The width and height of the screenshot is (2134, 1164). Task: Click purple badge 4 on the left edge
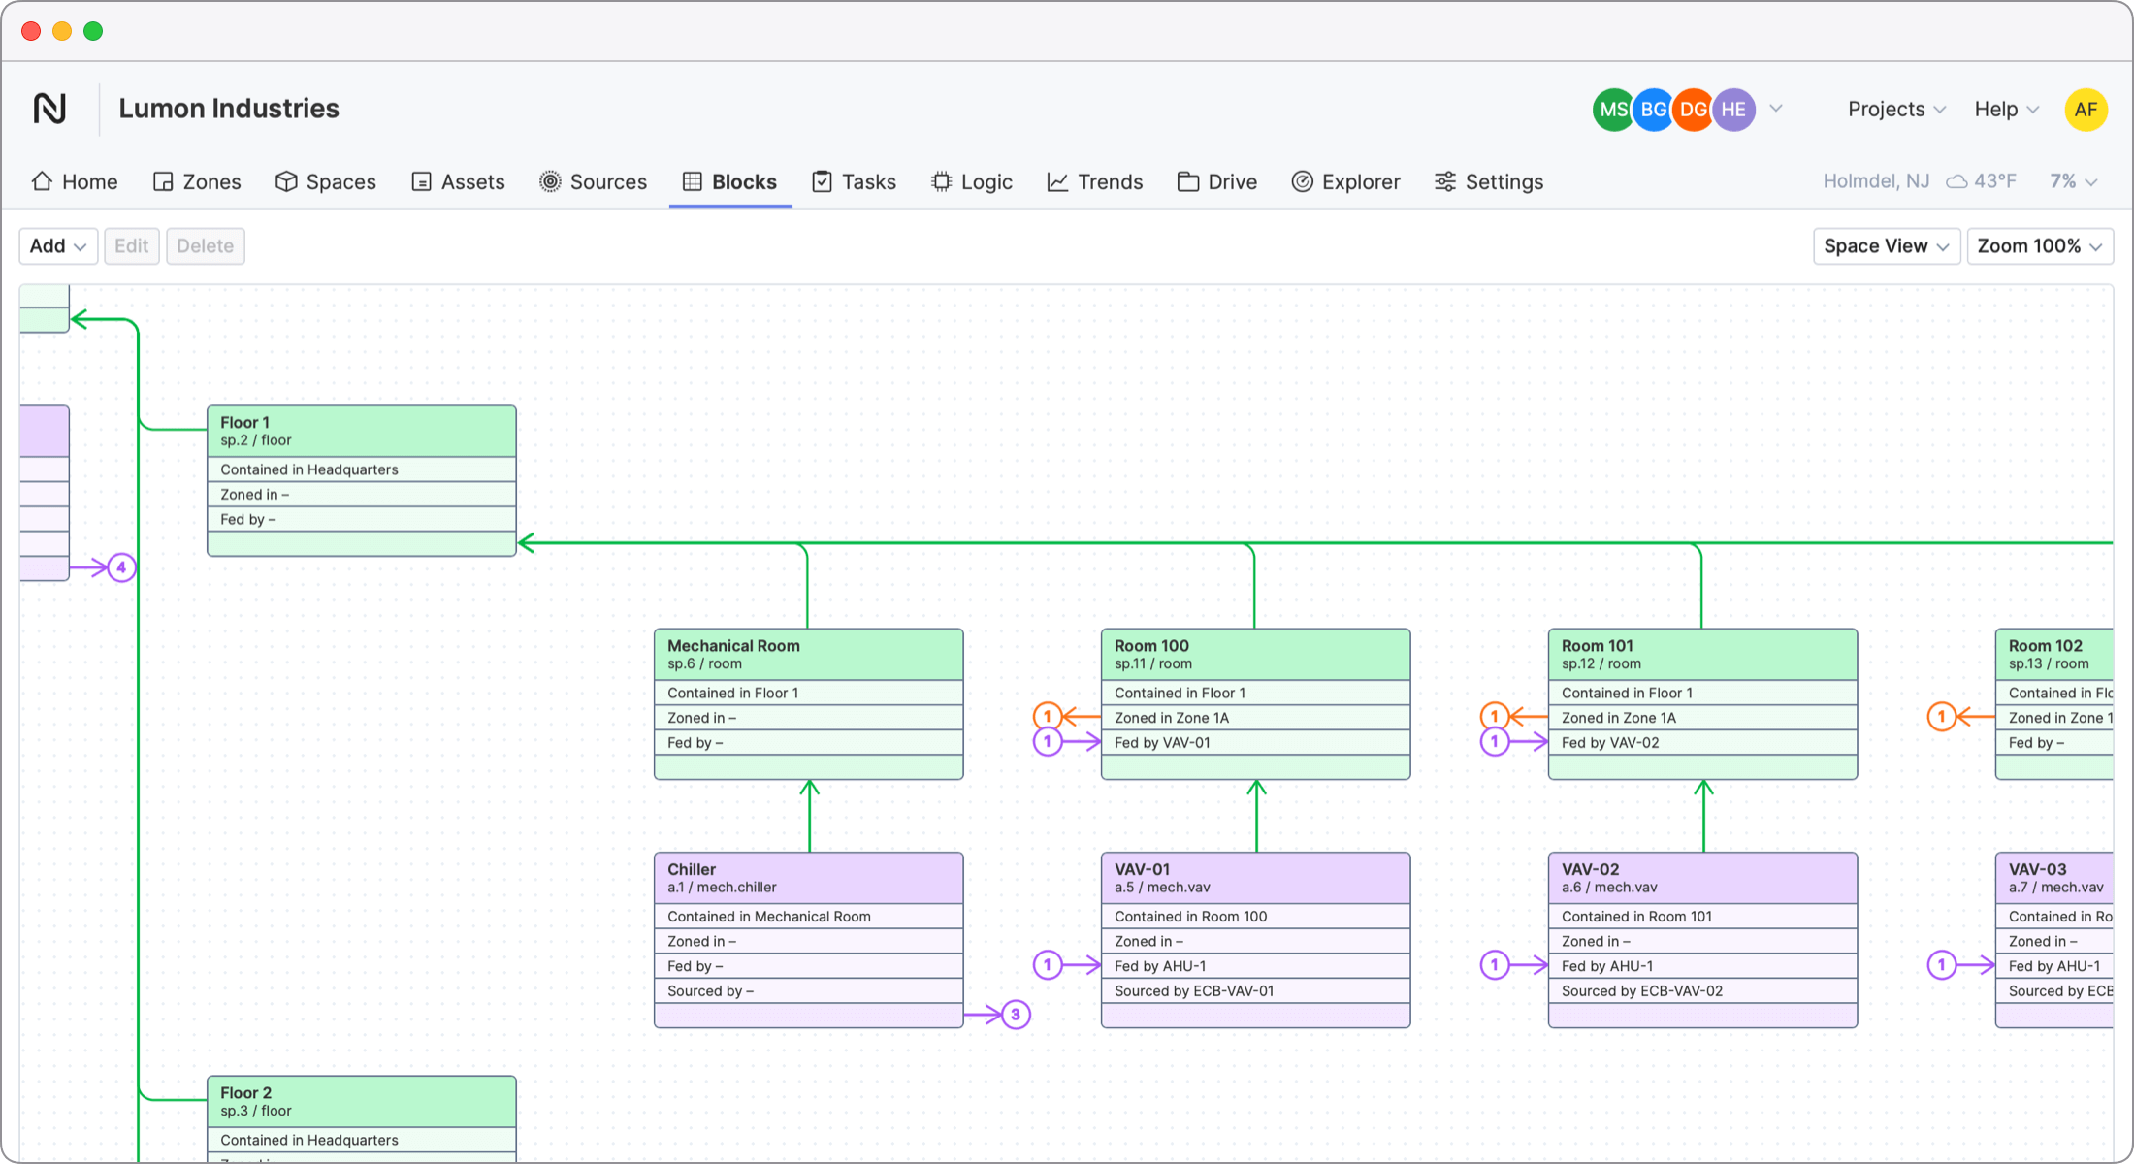121,567
